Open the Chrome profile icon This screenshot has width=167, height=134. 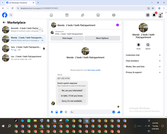(159, 8)
